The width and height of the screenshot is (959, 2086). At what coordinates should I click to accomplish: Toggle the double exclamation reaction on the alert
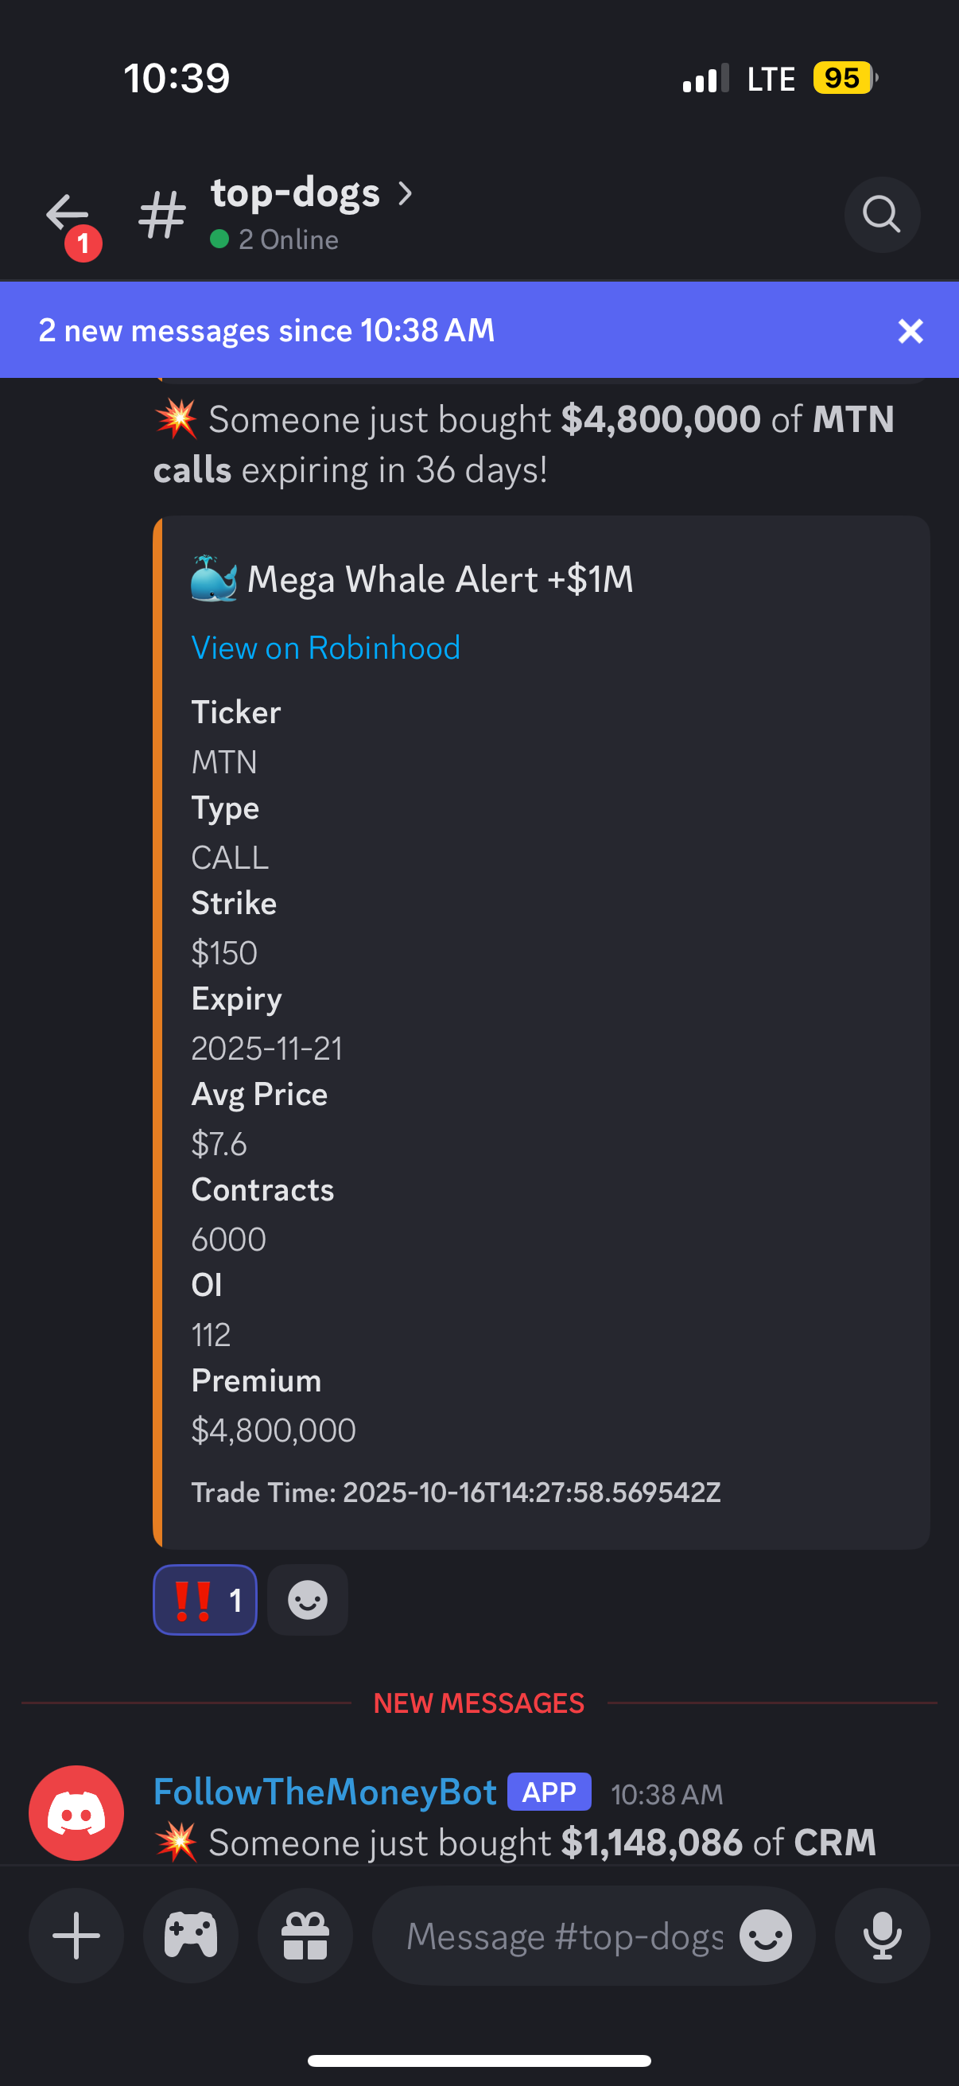point(204,1599)
